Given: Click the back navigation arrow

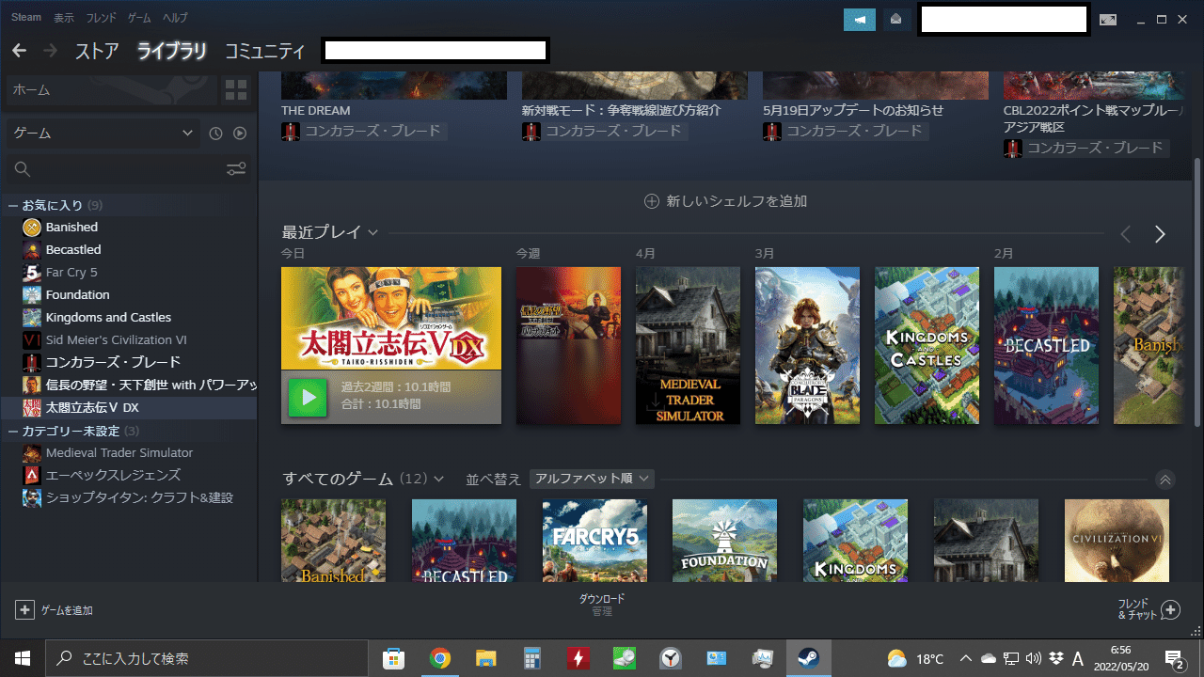Looking at the screenshot, I should 20,51.
